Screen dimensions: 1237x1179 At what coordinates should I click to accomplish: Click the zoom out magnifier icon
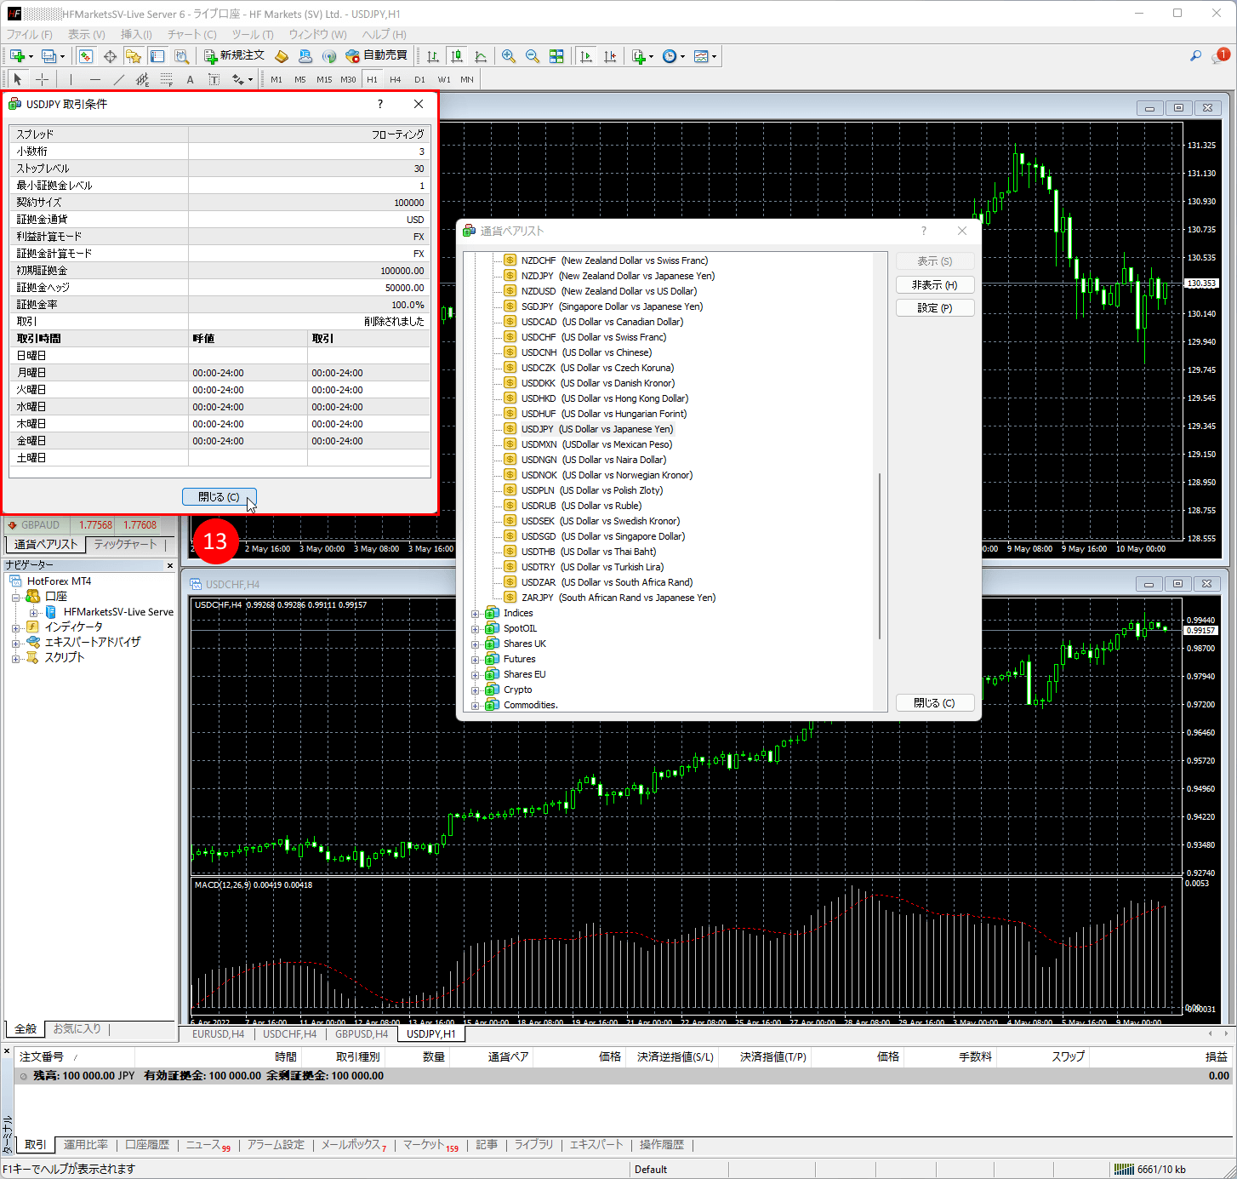click(x=533, y=56)
